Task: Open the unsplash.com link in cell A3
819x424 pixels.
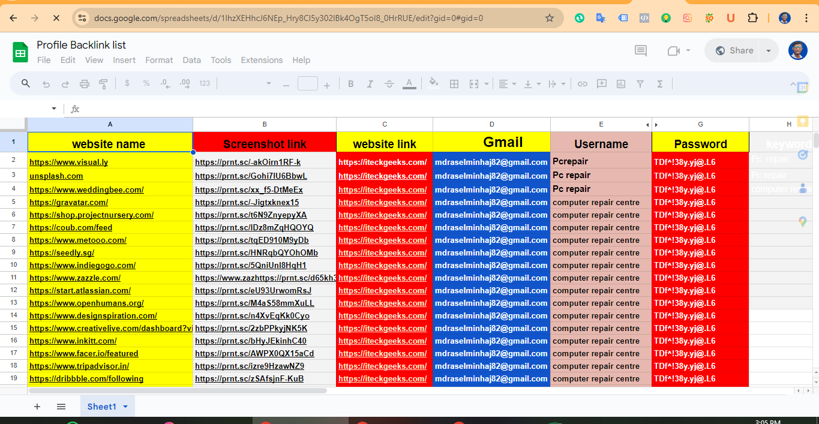Action: 56,176
